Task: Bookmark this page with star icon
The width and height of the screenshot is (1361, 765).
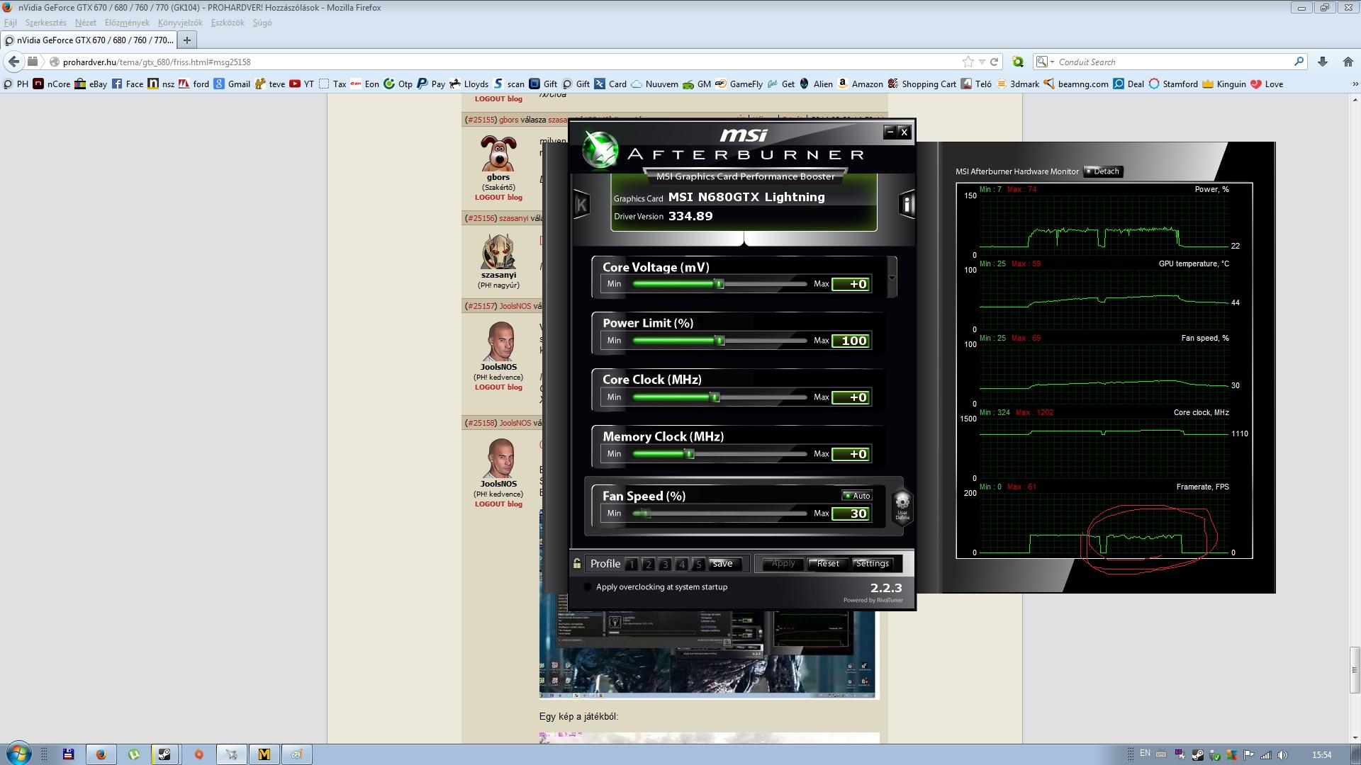Action: [x=968, y=62]
